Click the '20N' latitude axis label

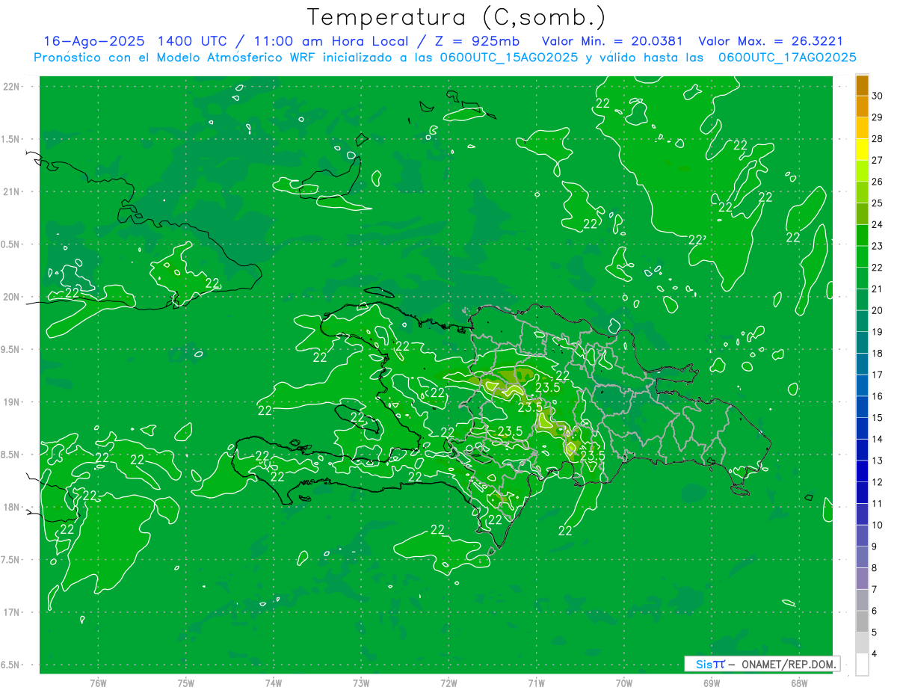tap(11, 297)
